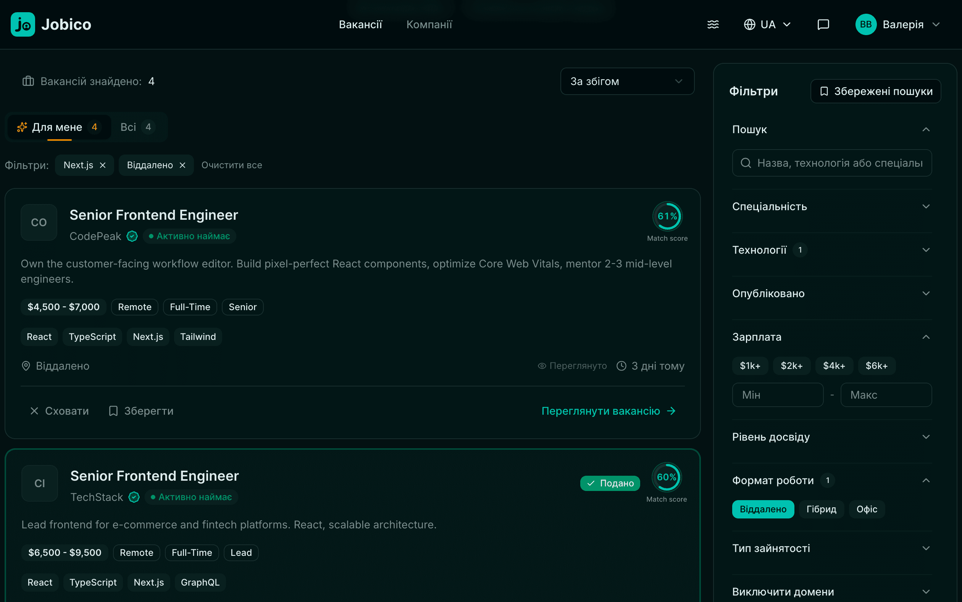Deselect the Віддалено work format chip
Screen dimensions: 962x602
(763, 509)
